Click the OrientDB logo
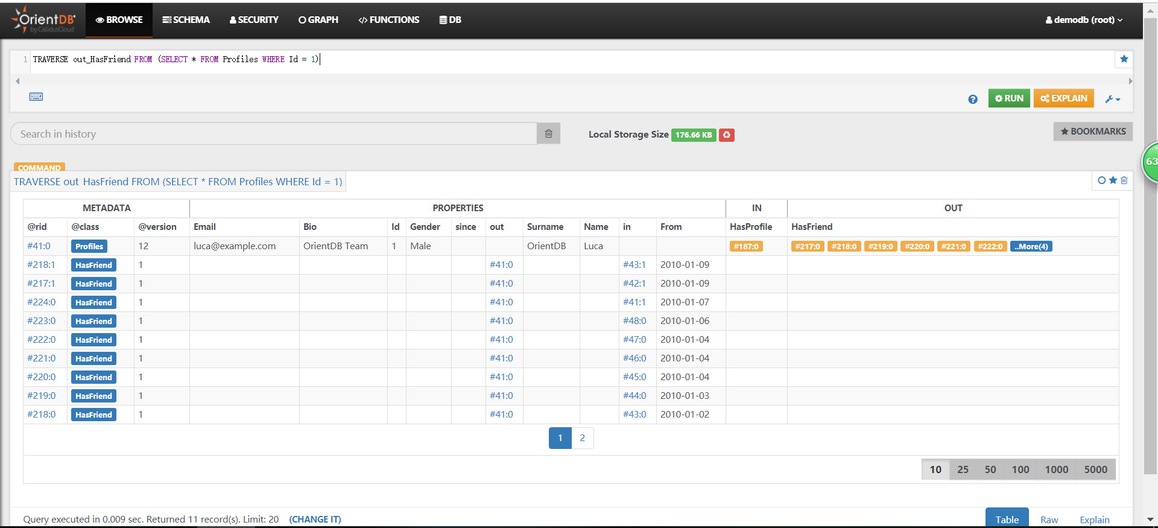This screenshot has height=528, width=1158. 43,20
